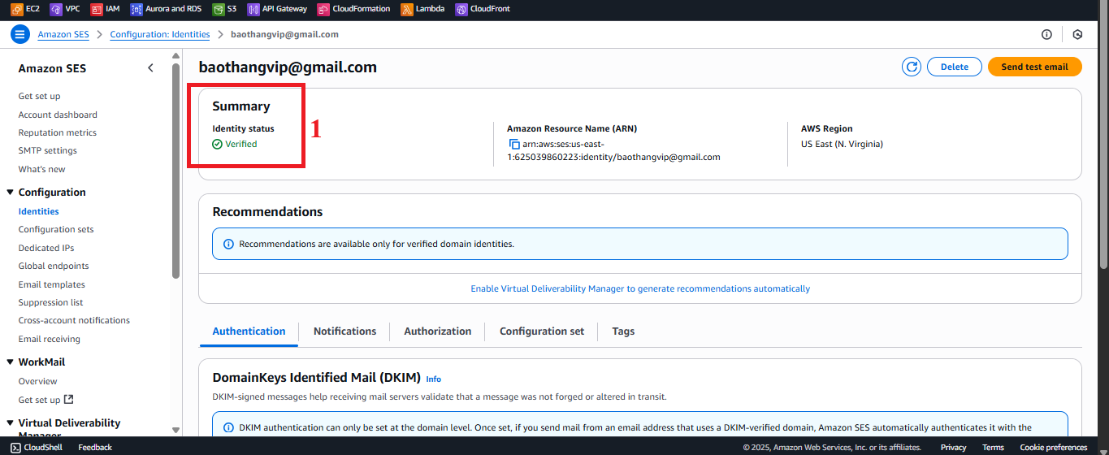This screenshot has height=455, width=1109.
Task: Open the Configuration: Identities breadcrumb link
Action: click(x=160, y=34)
